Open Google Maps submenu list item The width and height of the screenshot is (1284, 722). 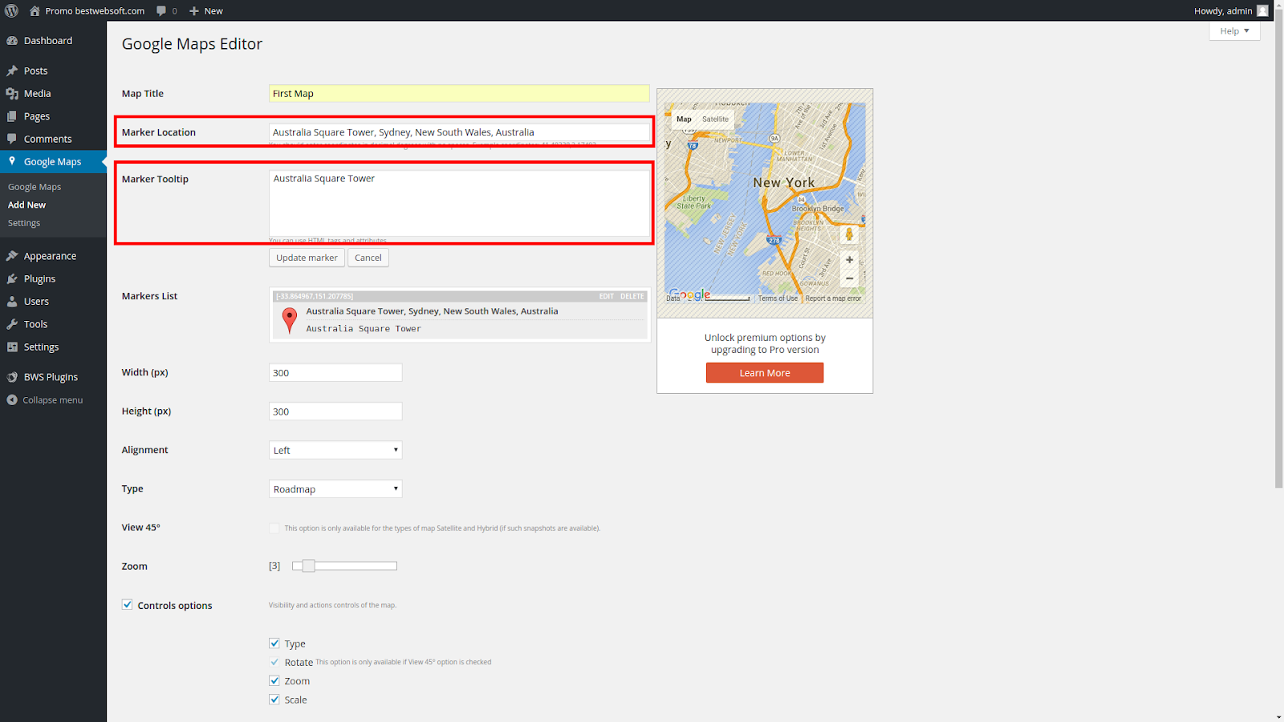point(35,187)
